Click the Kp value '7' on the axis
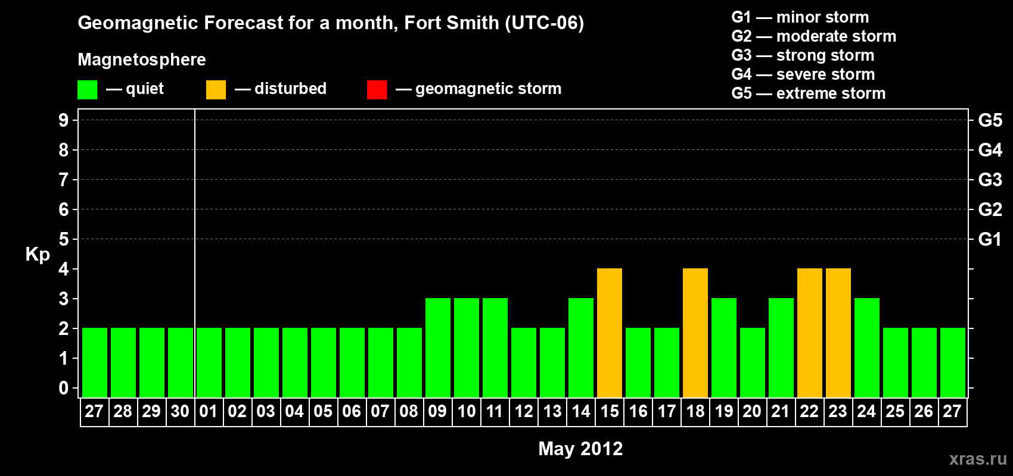 (x=64, y=180)
